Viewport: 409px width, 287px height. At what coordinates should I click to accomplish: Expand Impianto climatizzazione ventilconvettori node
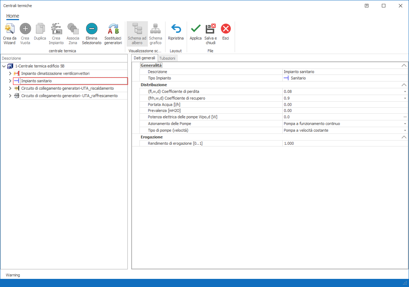pyautogui.click(x=10, y=74)
